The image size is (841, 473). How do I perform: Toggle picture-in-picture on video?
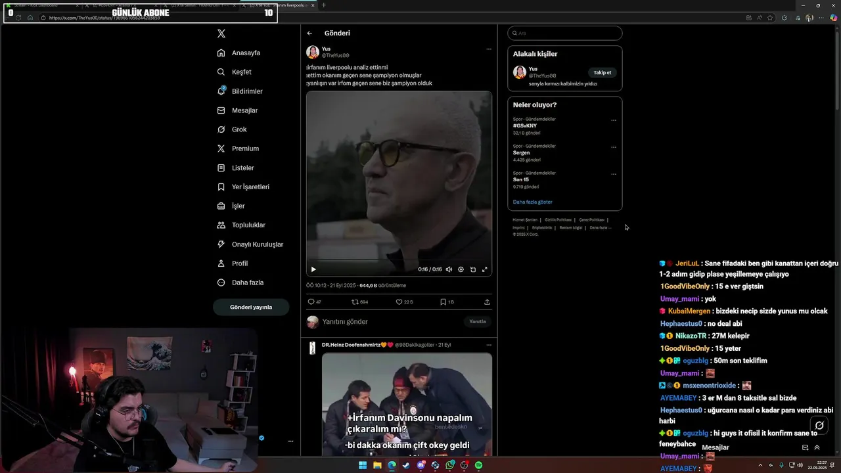click(472, 269)
